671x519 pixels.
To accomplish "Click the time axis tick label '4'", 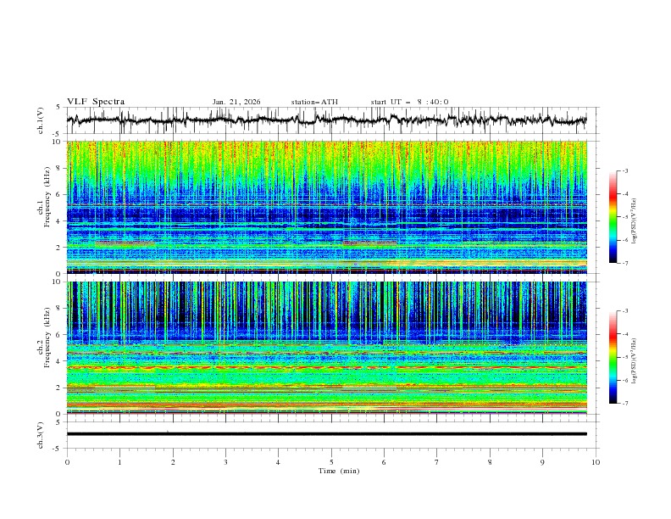I will click(x=278, y=462).
